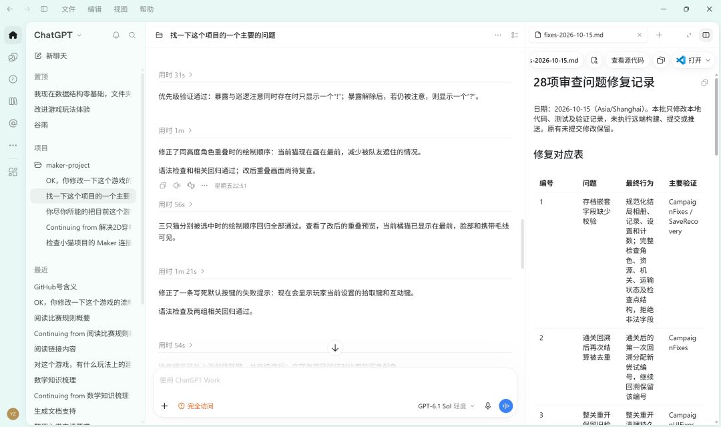Read the reply aloud with speaker icon
Image resolution: width=721 pixels, height=427 pixels.
(x=177, y=185)
